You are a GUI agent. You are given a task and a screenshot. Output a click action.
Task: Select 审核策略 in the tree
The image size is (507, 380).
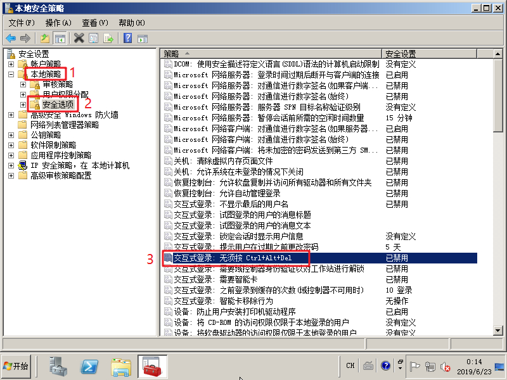57,84
